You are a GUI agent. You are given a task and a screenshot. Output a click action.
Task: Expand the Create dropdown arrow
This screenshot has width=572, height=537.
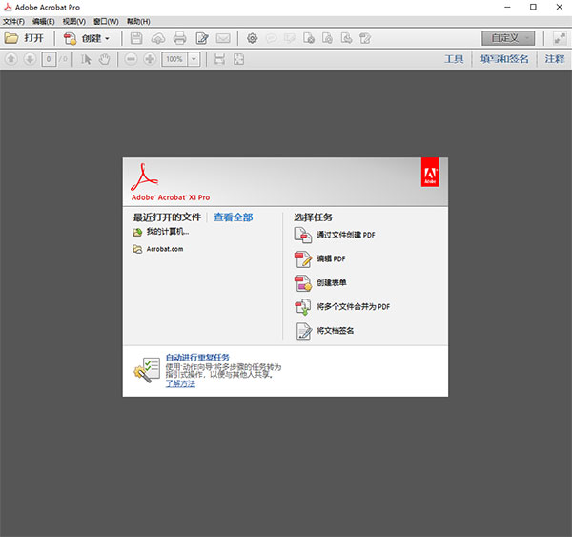pyautogui.click(x=107, y=39)
